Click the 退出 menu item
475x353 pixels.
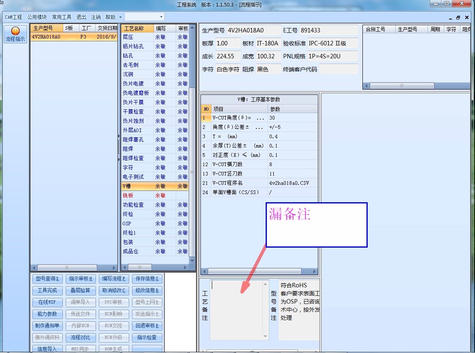81,17
